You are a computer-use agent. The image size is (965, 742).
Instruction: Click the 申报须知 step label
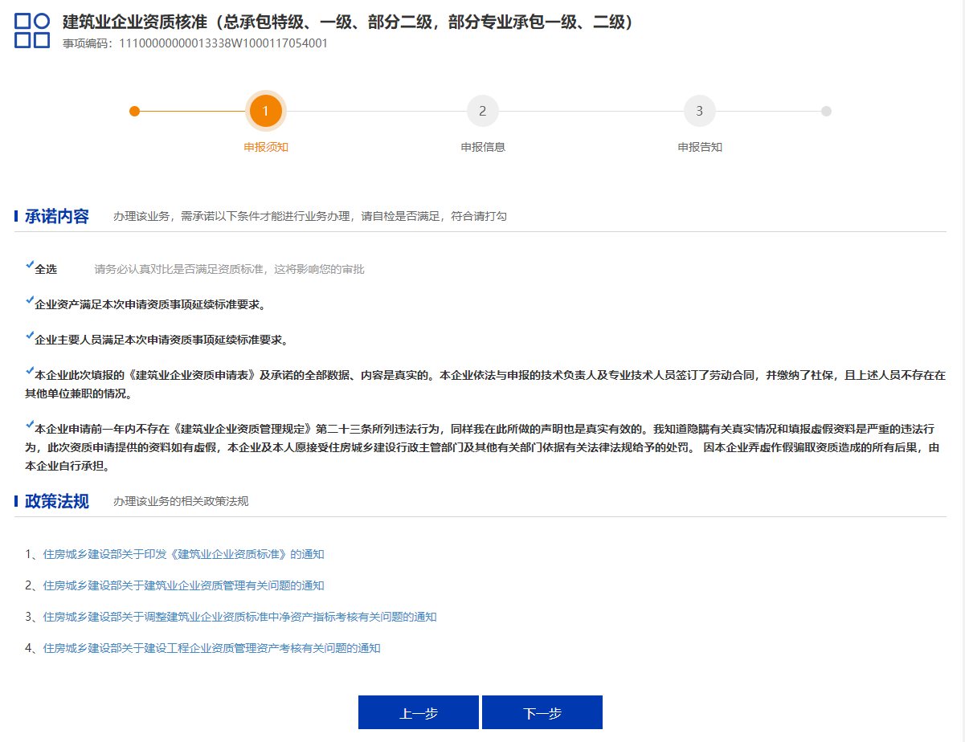(266, 148)
